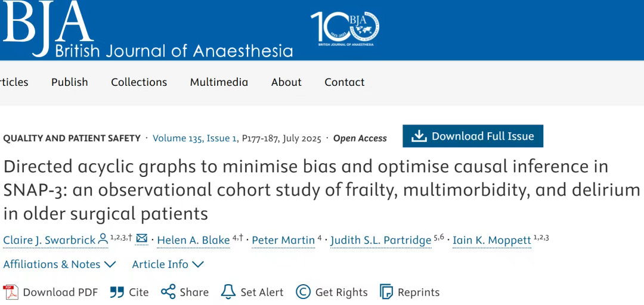Click the BJA 100 anniversary logo
Screen dimensions: 644x305
point(345,29)
